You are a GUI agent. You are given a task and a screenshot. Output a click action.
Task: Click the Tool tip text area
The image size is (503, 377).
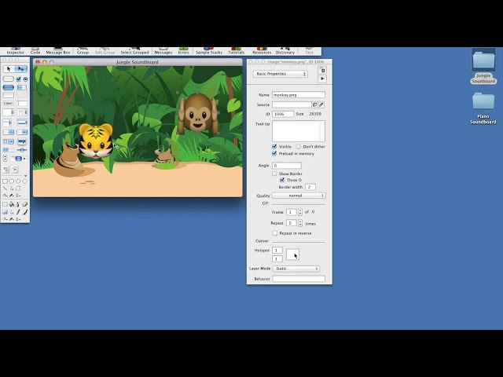(x=299, y=131)
